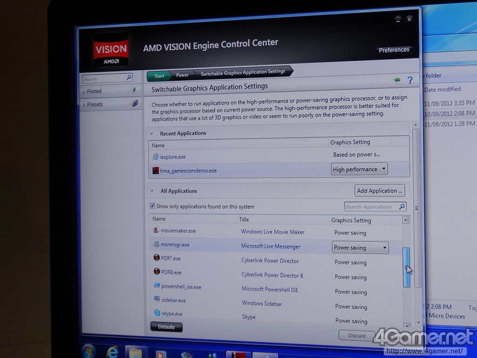Launch Internet Explorer from the taskbar

click(112, 352)
